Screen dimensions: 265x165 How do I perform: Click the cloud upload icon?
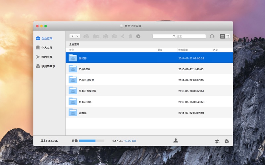click(x=86, y=36)
